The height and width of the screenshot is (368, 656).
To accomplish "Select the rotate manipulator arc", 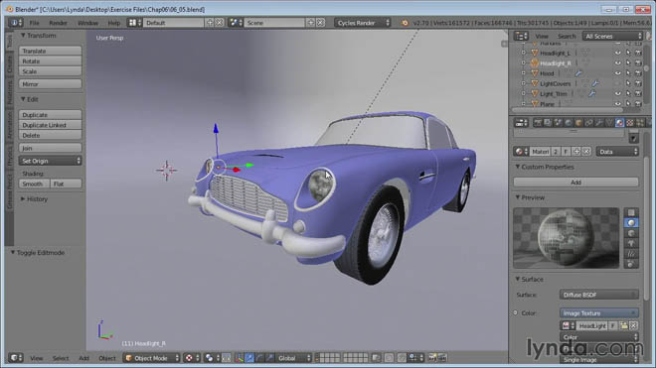I will tap(259, 358).
